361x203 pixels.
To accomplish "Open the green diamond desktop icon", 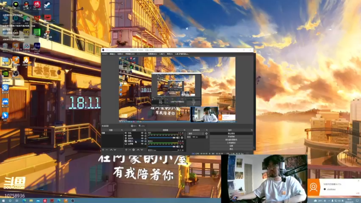I will click(16, 5).
